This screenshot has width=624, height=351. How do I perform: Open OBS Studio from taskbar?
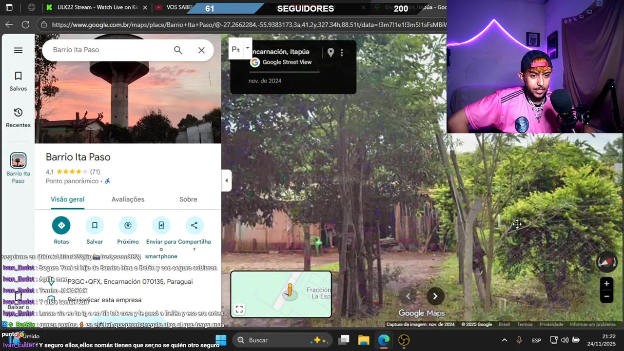[x=404, y=340]
